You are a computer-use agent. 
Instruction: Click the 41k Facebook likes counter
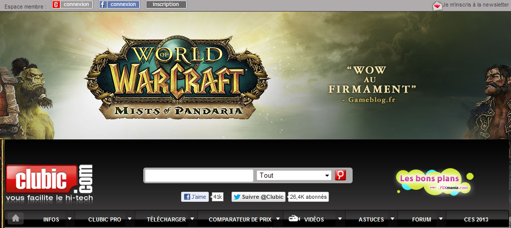(x=217, y=197)
